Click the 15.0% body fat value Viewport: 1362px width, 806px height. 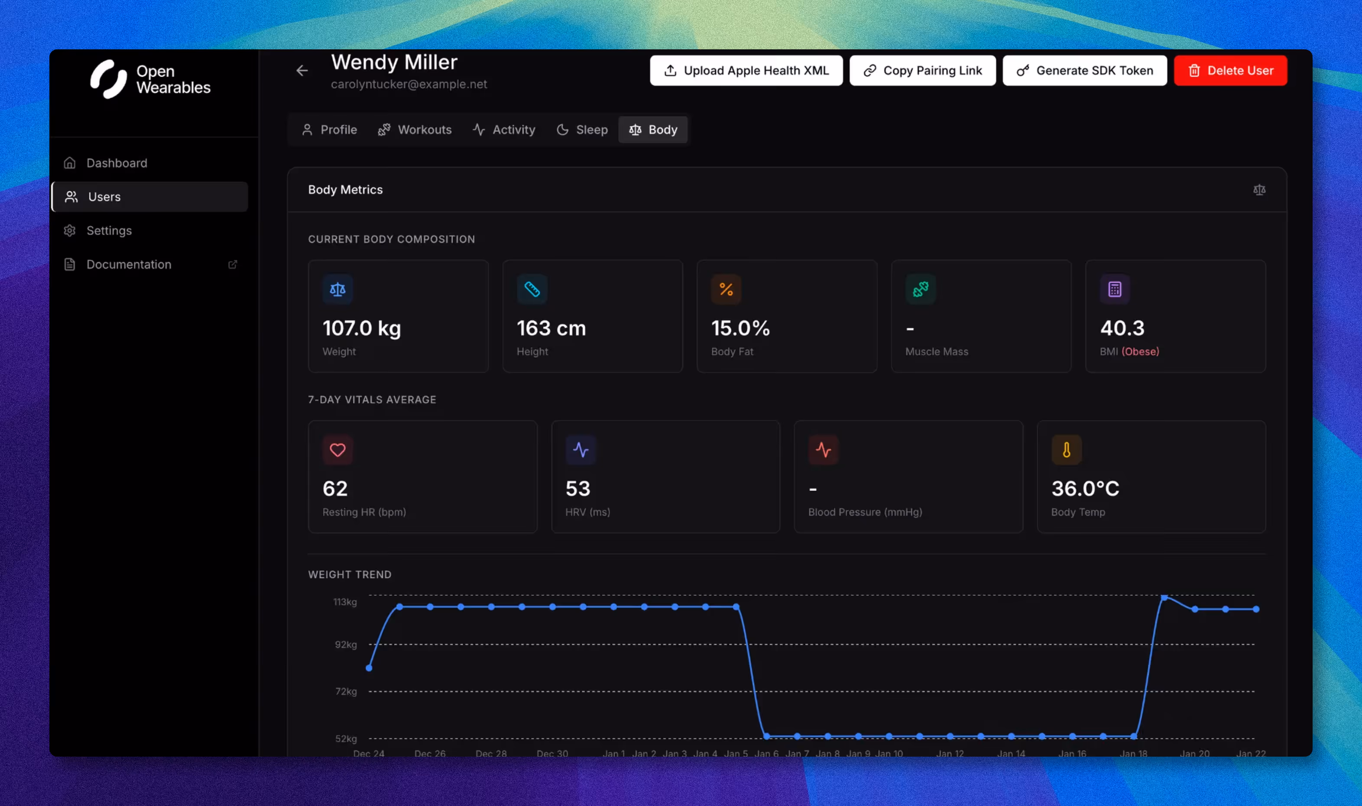point(740,328)
